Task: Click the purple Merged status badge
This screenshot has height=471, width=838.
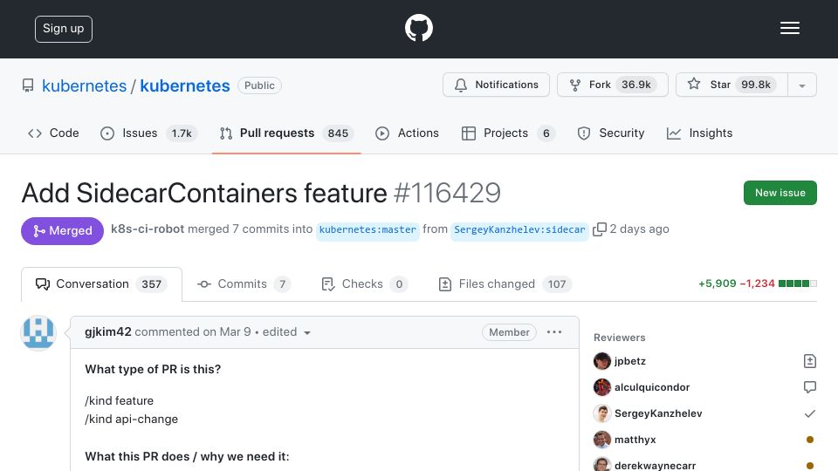Action: point(63,230)
